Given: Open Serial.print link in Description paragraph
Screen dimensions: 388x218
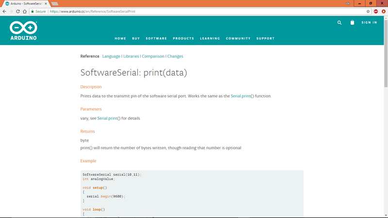Looking at the screenshot, I should coord(241,96).
